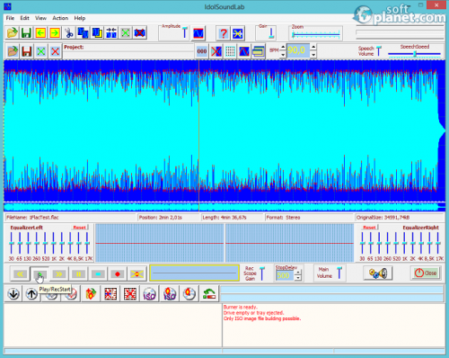Click the redo right-arrow icon
Viewport: 449px width, 358px height.
coord(55,32)
